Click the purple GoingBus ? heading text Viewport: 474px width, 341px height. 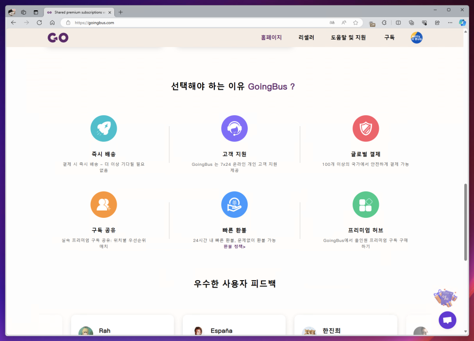[x=271, y=87]
